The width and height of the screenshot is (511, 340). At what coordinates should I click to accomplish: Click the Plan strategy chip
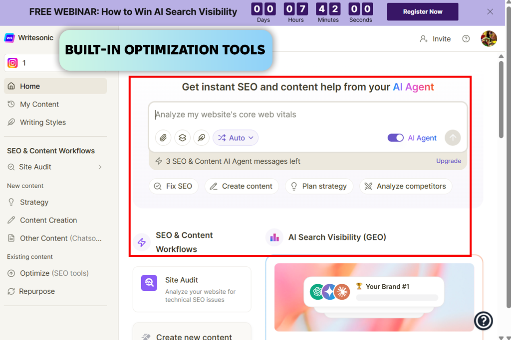319,186
